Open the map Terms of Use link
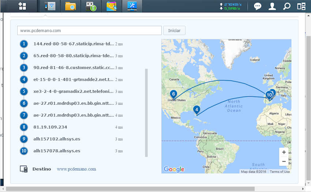The height and width of the screenshot is (192, 311). pos(280,172)
